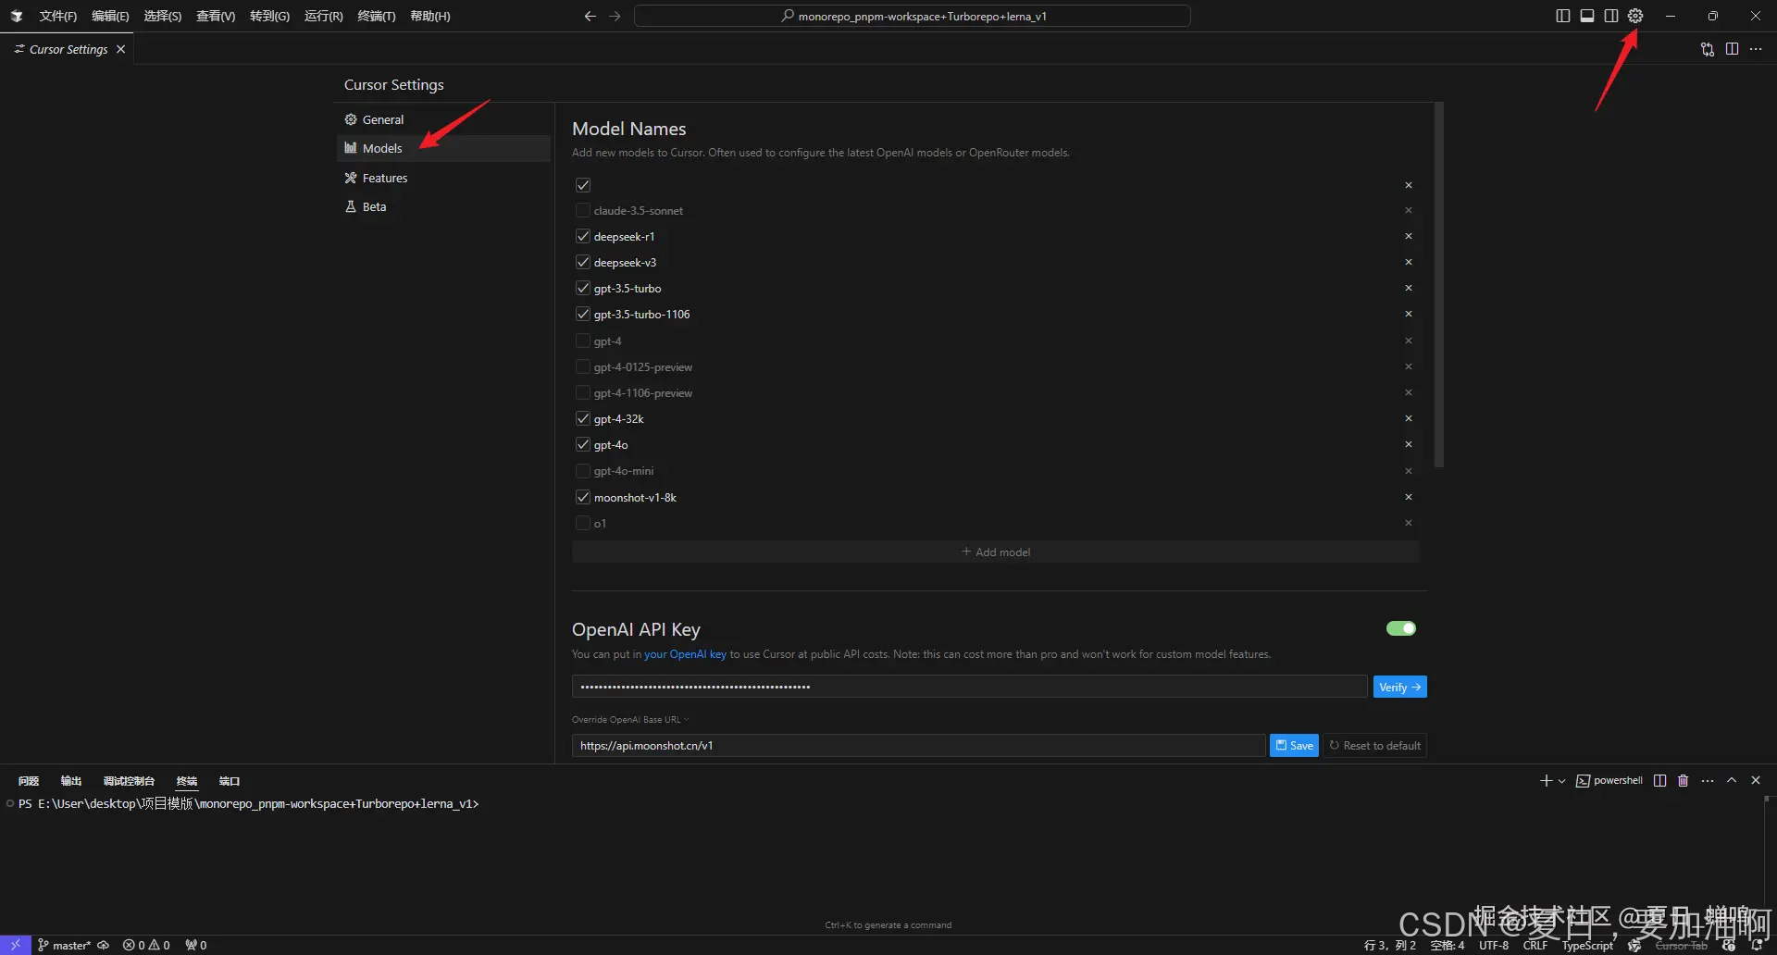The height and width of the screenshot is (955, 1777).
Task: Open General settings section
Action: (443, 119)
